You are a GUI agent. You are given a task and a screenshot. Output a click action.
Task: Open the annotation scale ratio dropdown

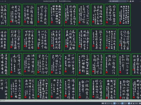137,103
